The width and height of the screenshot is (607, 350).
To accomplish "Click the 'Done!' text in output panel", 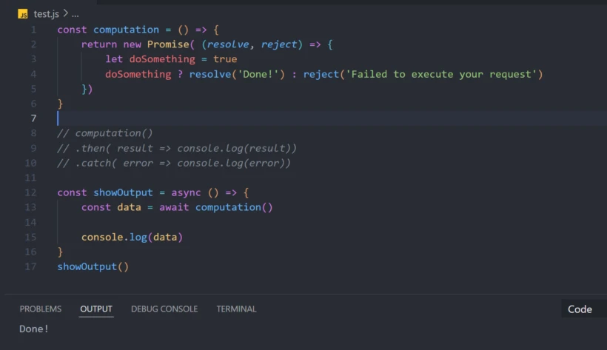I will (x=34, y=329).
